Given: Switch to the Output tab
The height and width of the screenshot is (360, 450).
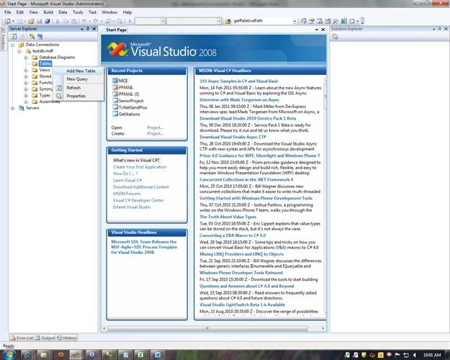Looking at the screenshot, I should [45, 338].
